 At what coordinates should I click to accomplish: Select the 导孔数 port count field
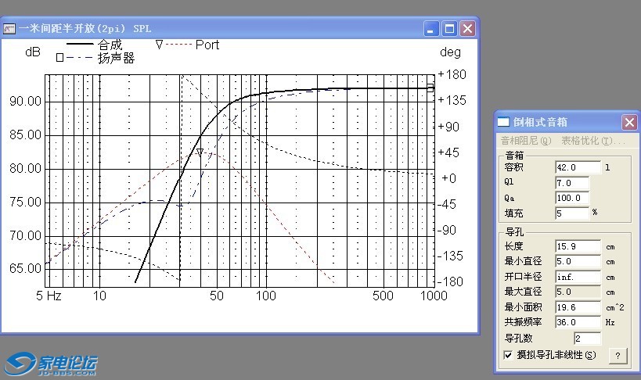(x=587, y=339)
